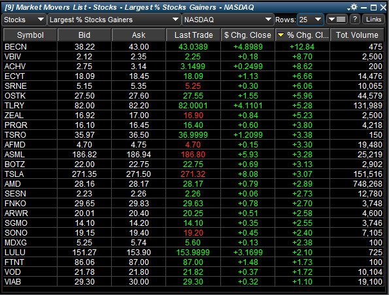Select the SESN symbol
The width and height of the screenshot is (389, 295).
coord(15,194)
